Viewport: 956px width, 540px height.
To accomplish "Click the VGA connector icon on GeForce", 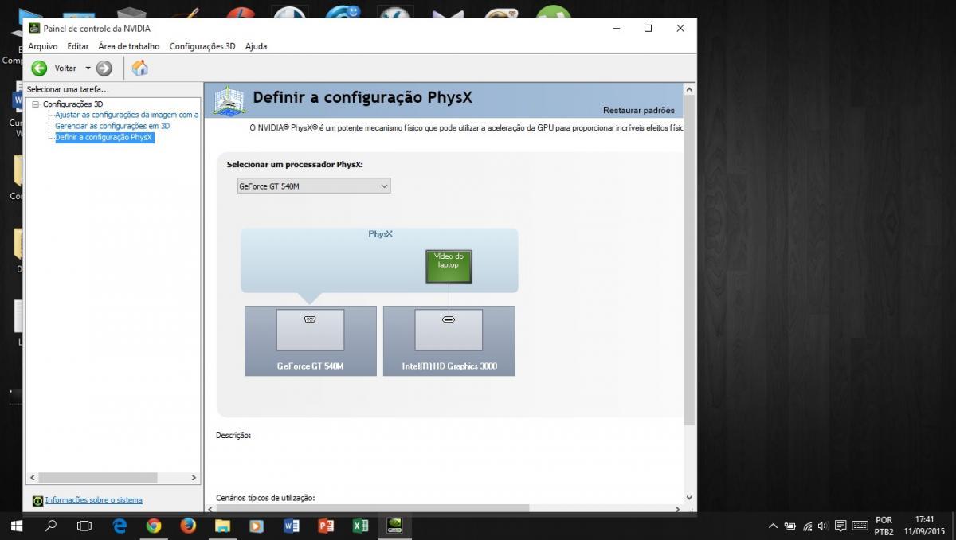I will tap(310, 319).
